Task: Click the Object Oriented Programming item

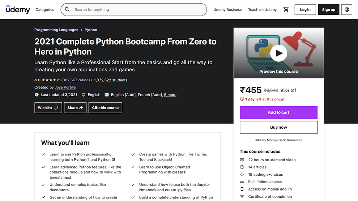Action: click(165, 170)
